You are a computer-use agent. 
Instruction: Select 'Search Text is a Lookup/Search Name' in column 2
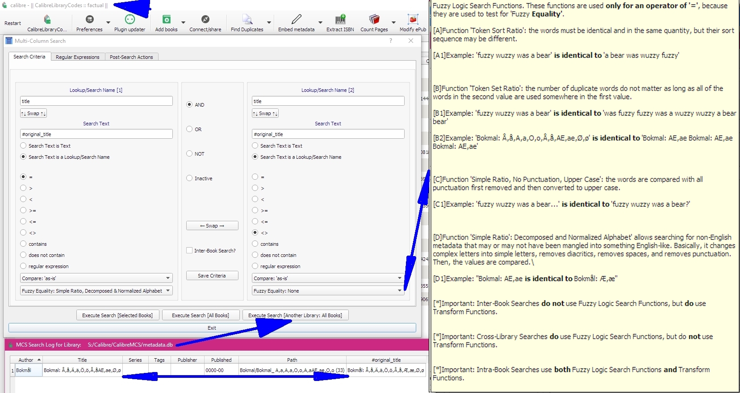click(255, 157)
